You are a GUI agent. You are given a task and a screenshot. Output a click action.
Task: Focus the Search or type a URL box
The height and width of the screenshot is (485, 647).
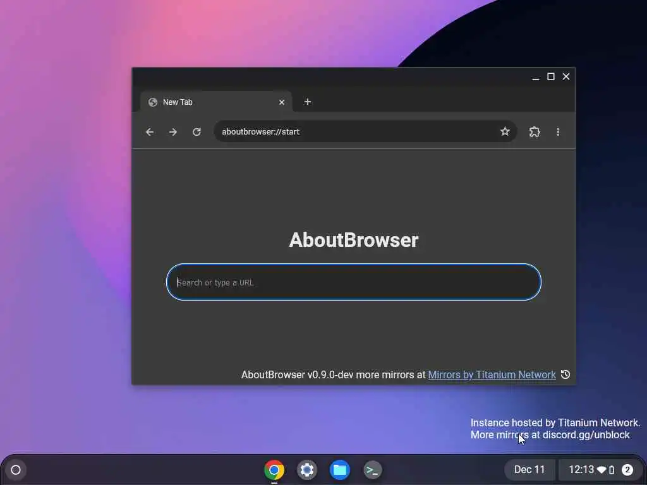pos(354,282)
